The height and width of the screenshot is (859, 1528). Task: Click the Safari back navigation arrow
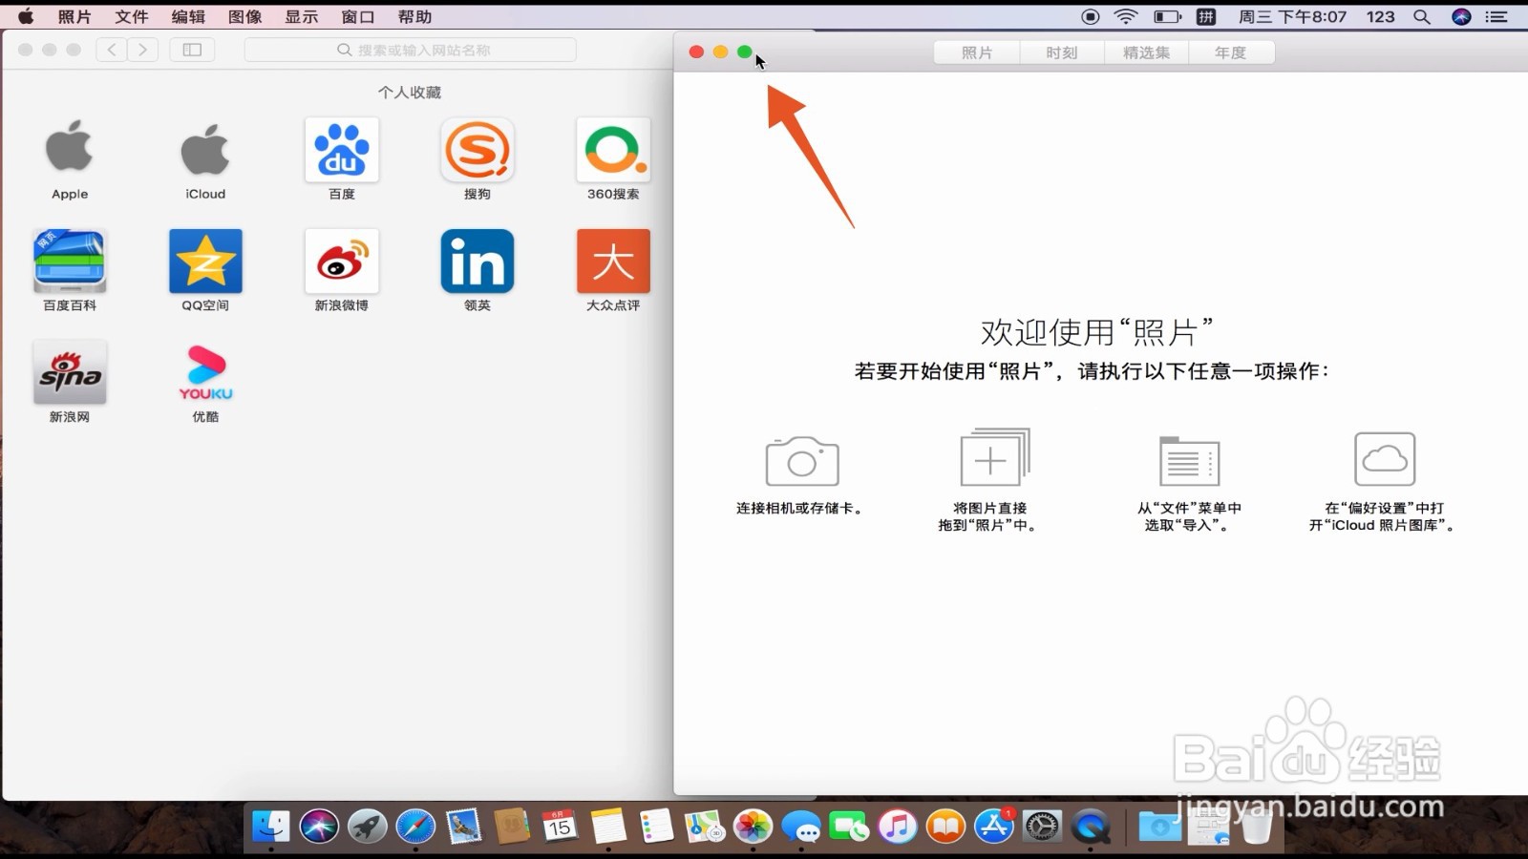click(112, 50)
